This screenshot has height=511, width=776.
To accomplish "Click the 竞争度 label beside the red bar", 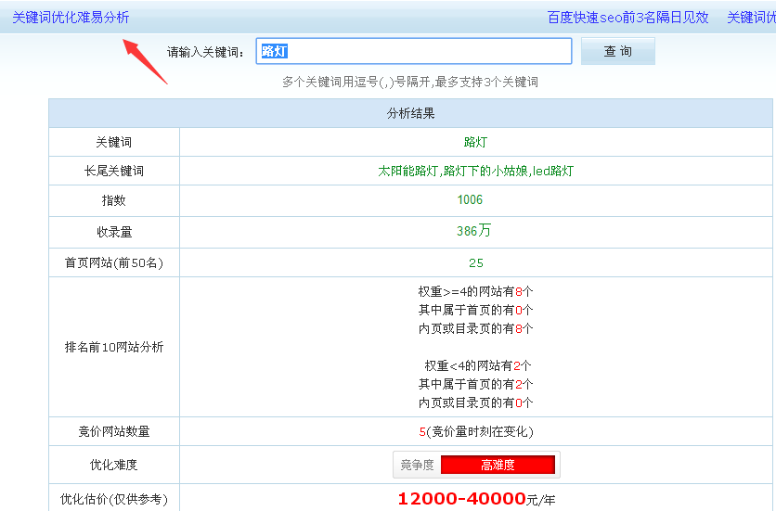I will pos(417,465).
